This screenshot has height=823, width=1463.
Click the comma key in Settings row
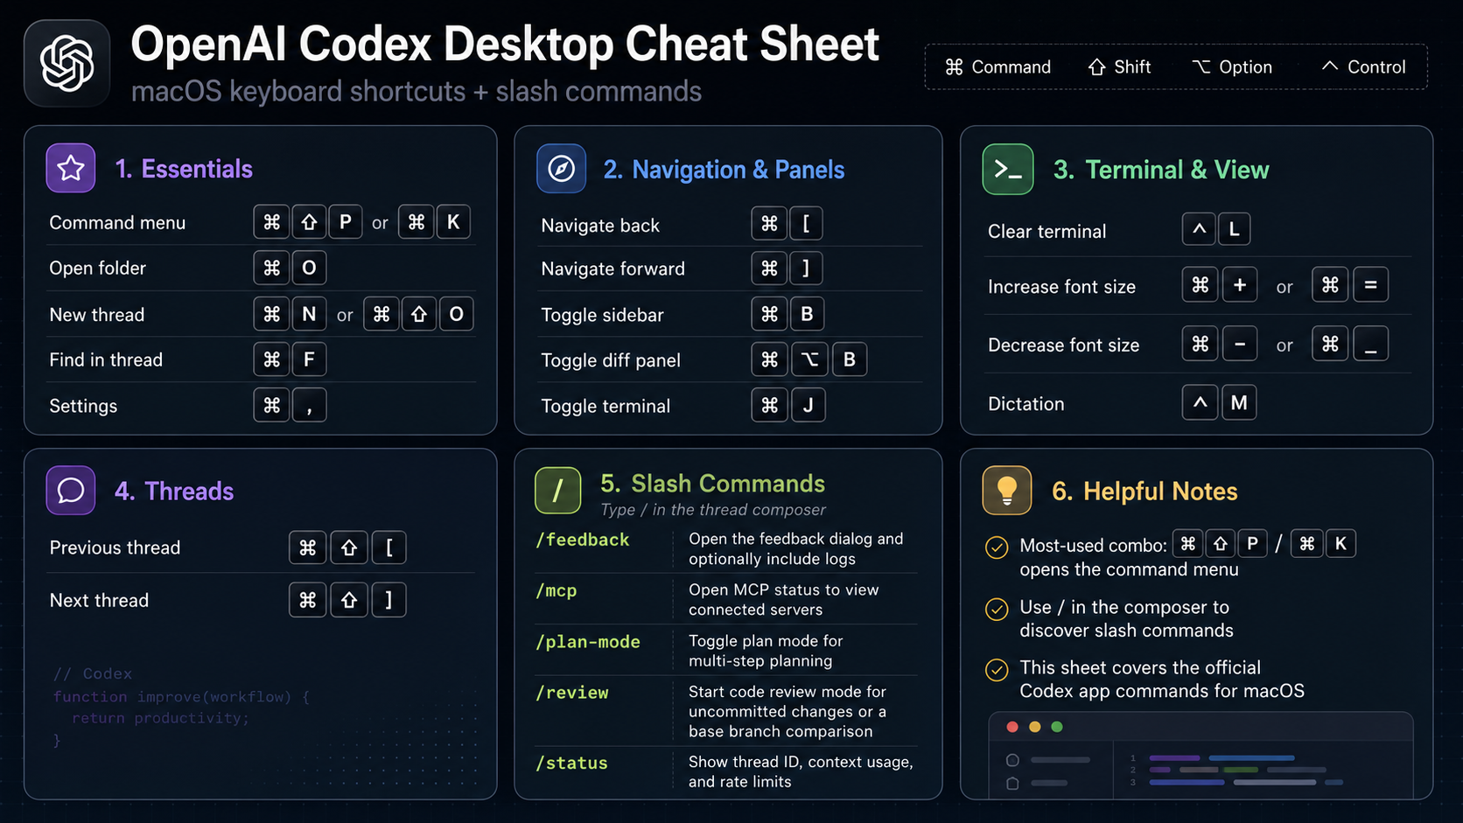[x=309, y=405]
